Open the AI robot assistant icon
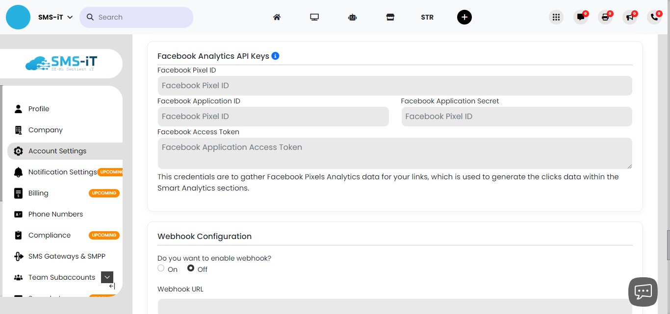670x314 pixels. click(352, 17)
